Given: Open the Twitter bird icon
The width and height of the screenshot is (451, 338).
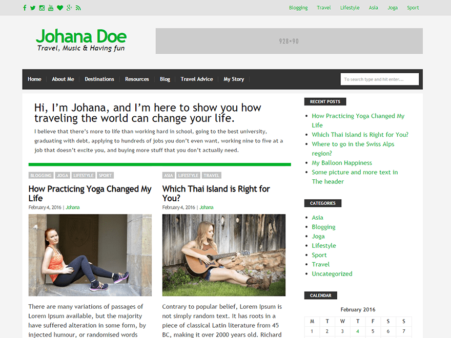Looking at the screenshot, I should (x=33, y=8).
